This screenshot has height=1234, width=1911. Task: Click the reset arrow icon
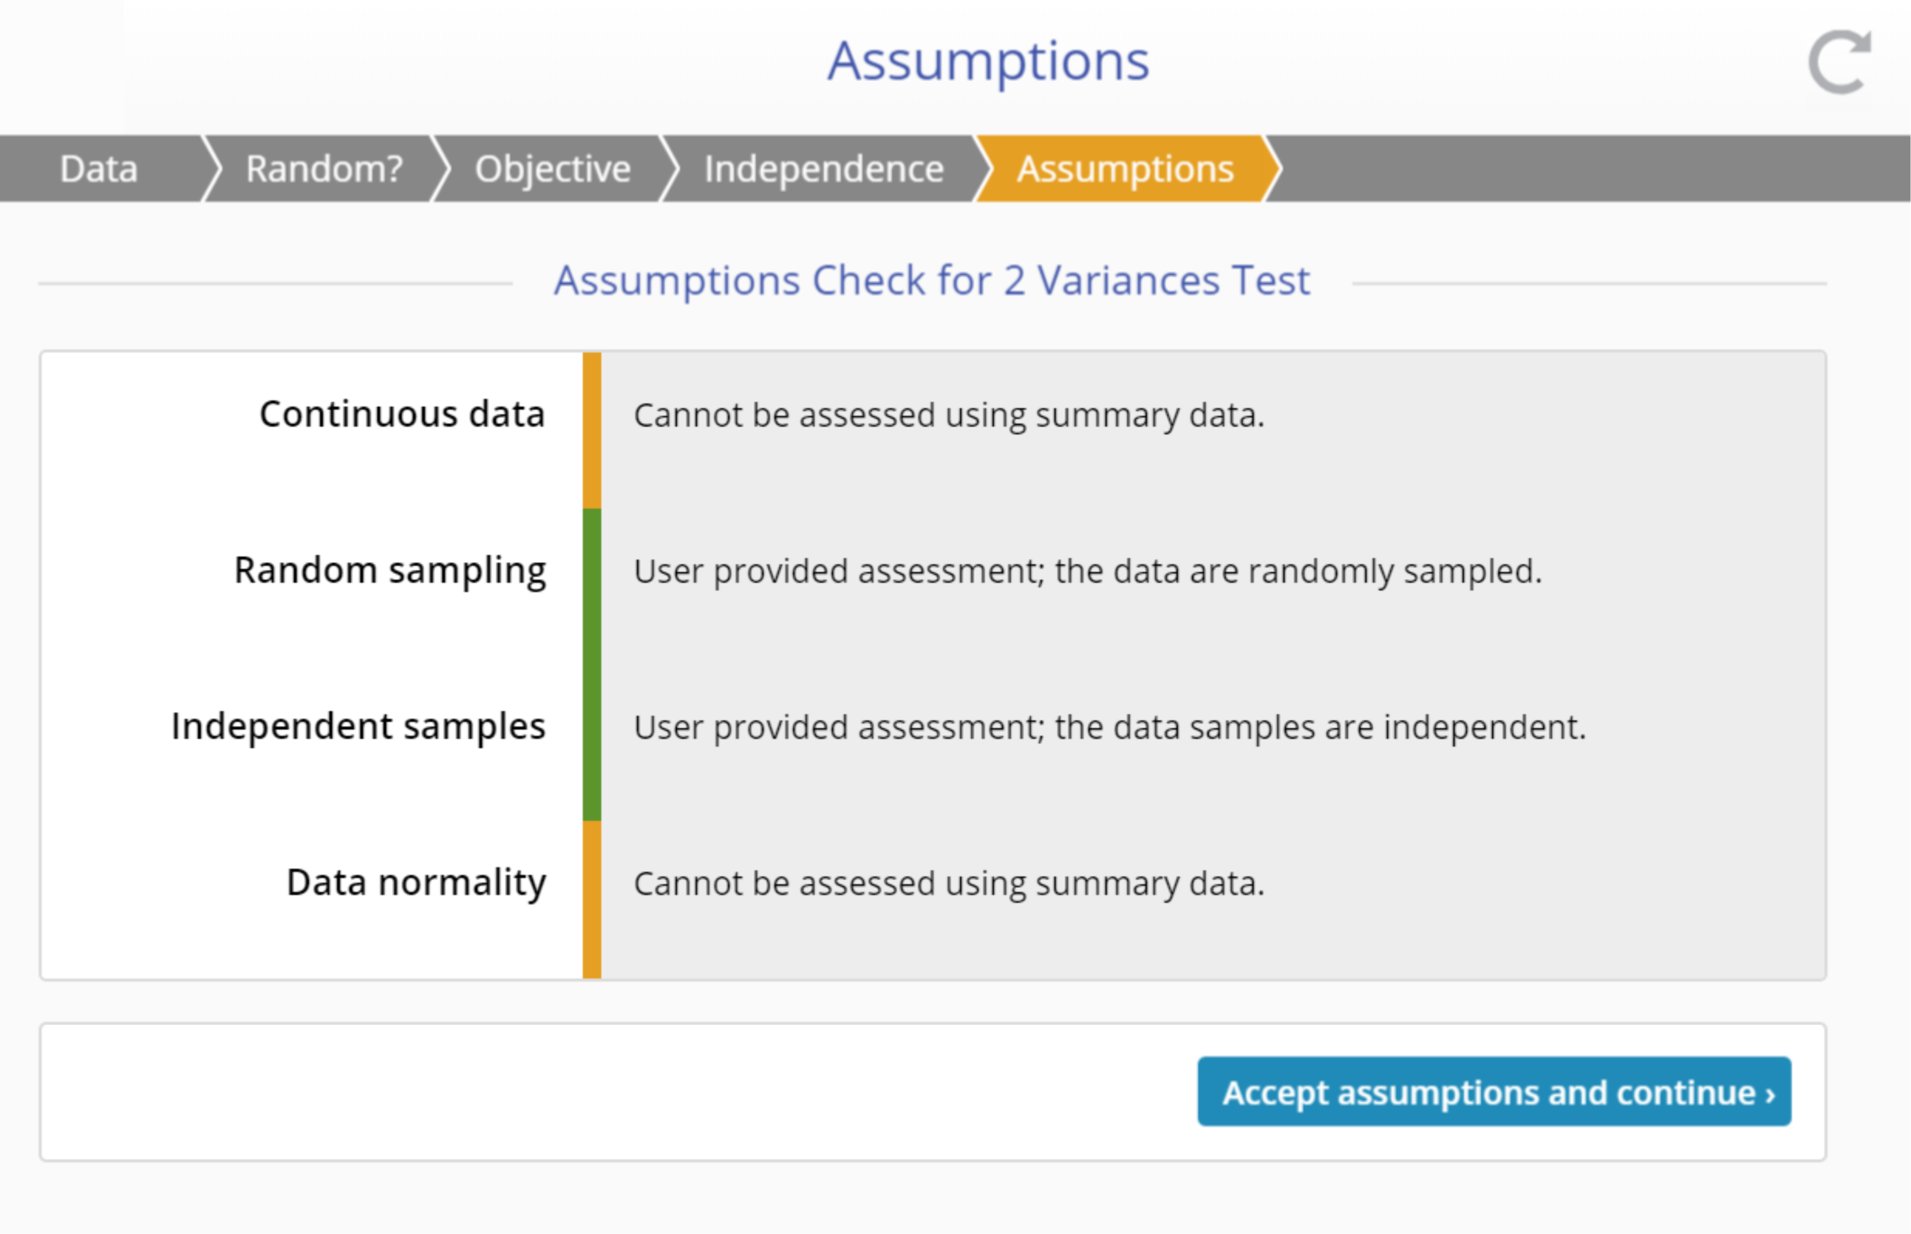tap(1839, 62)
